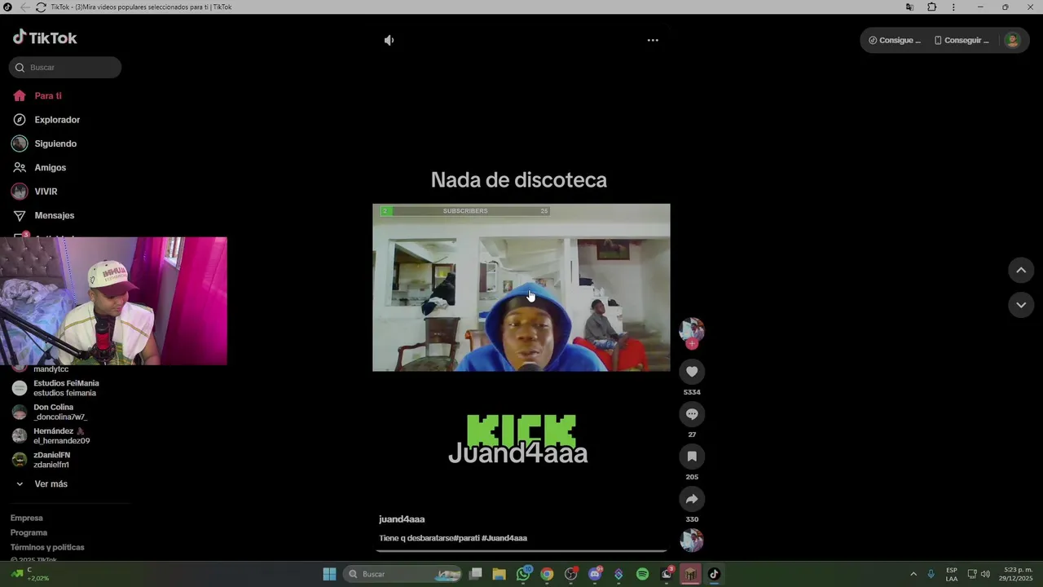Click the Conseguir app button
The height and width of the screenshot is (587, 1043).
(x=962, y=40)
